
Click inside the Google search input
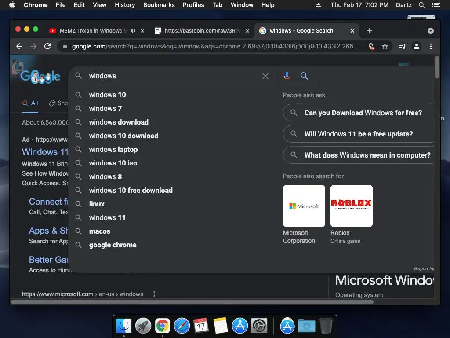click(172, 76)
